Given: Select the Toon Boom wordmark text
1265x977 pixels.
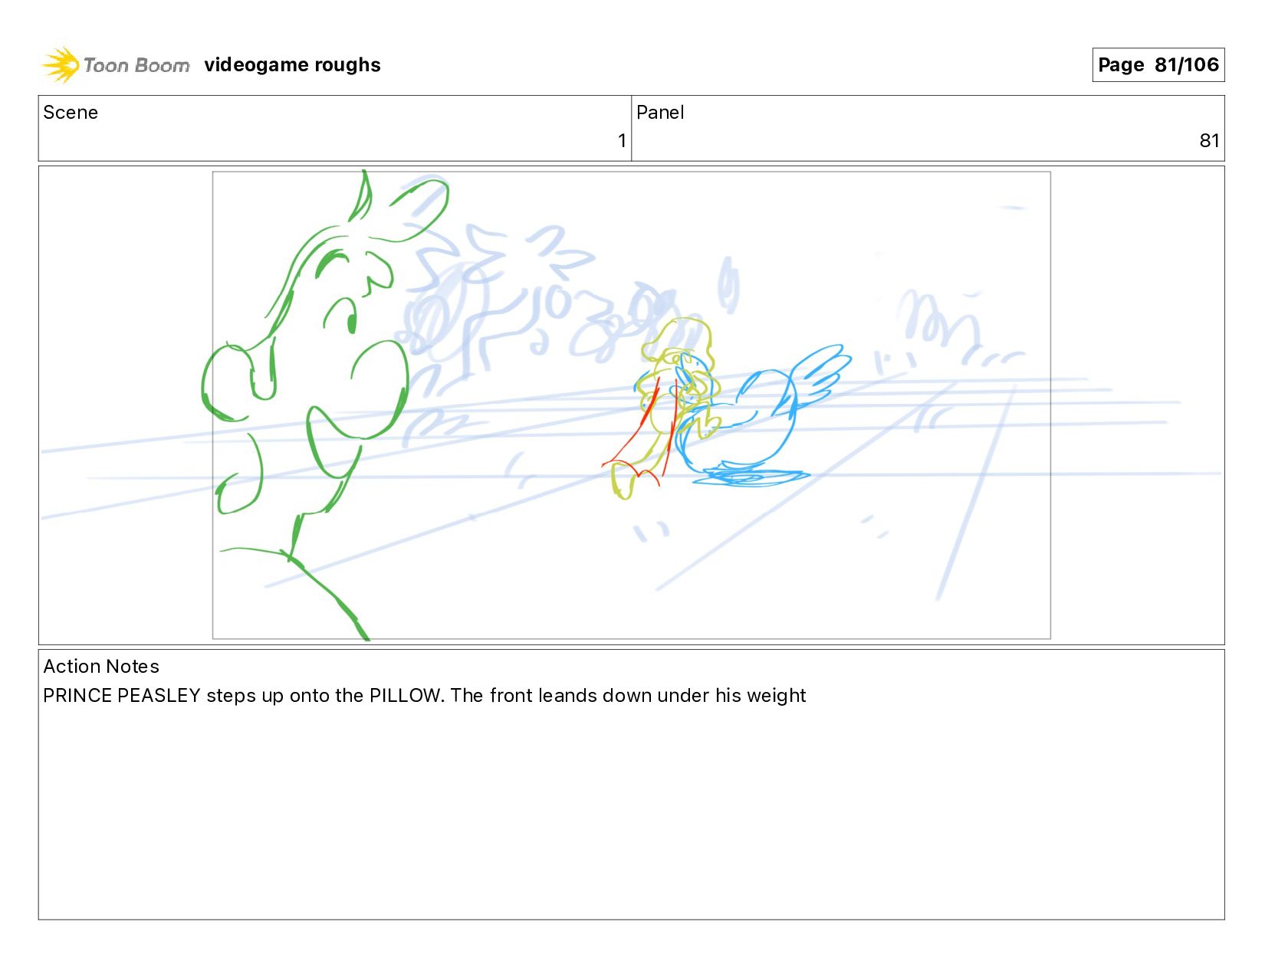Looking at the screenshot, I should (136, 65).
